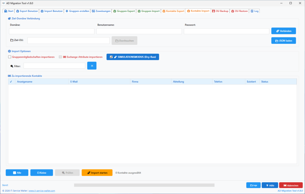The image size is (305, 194).
Task: Click the Ziel-OU input field
Action: coord(69,41)
